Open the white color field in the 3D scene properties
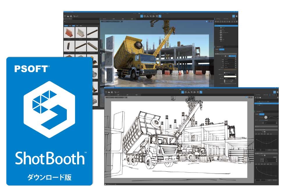Image resolution: width=291 pixels, height=190 pixels. (230, 77)
